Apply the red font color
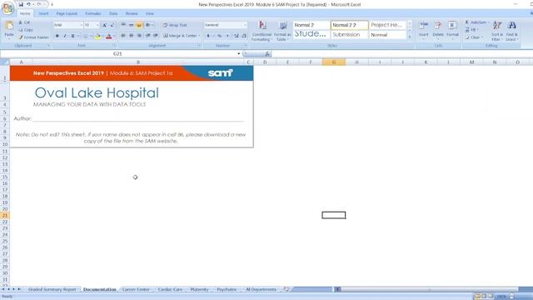533x300 pixels. [109, 36]
